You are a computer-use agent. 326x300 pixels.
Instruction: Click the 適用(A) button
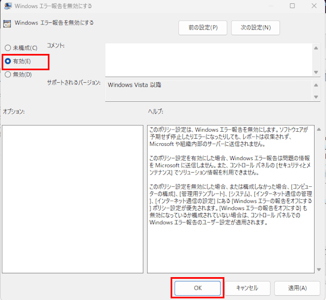click(x=297, y=288)
